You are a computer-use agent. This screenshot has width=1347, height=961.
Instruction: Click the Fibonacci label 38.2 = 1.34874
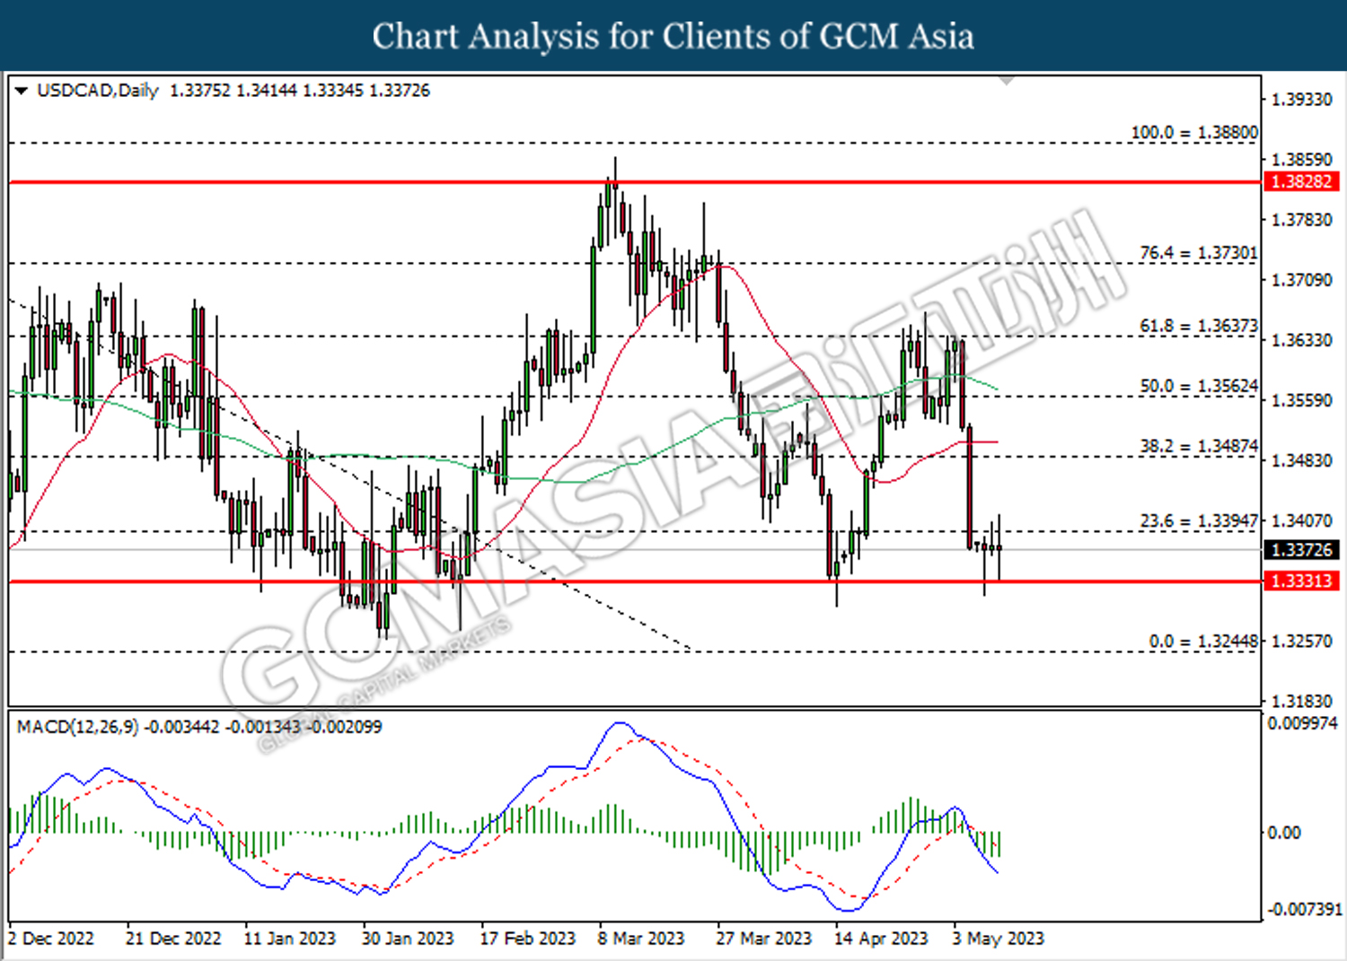(1199, 446)
